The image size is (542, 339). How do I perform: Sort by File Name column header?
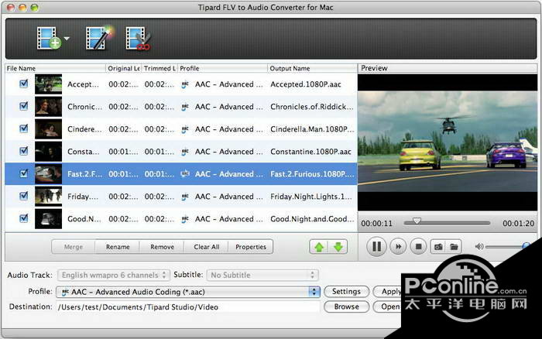(55, 68)
